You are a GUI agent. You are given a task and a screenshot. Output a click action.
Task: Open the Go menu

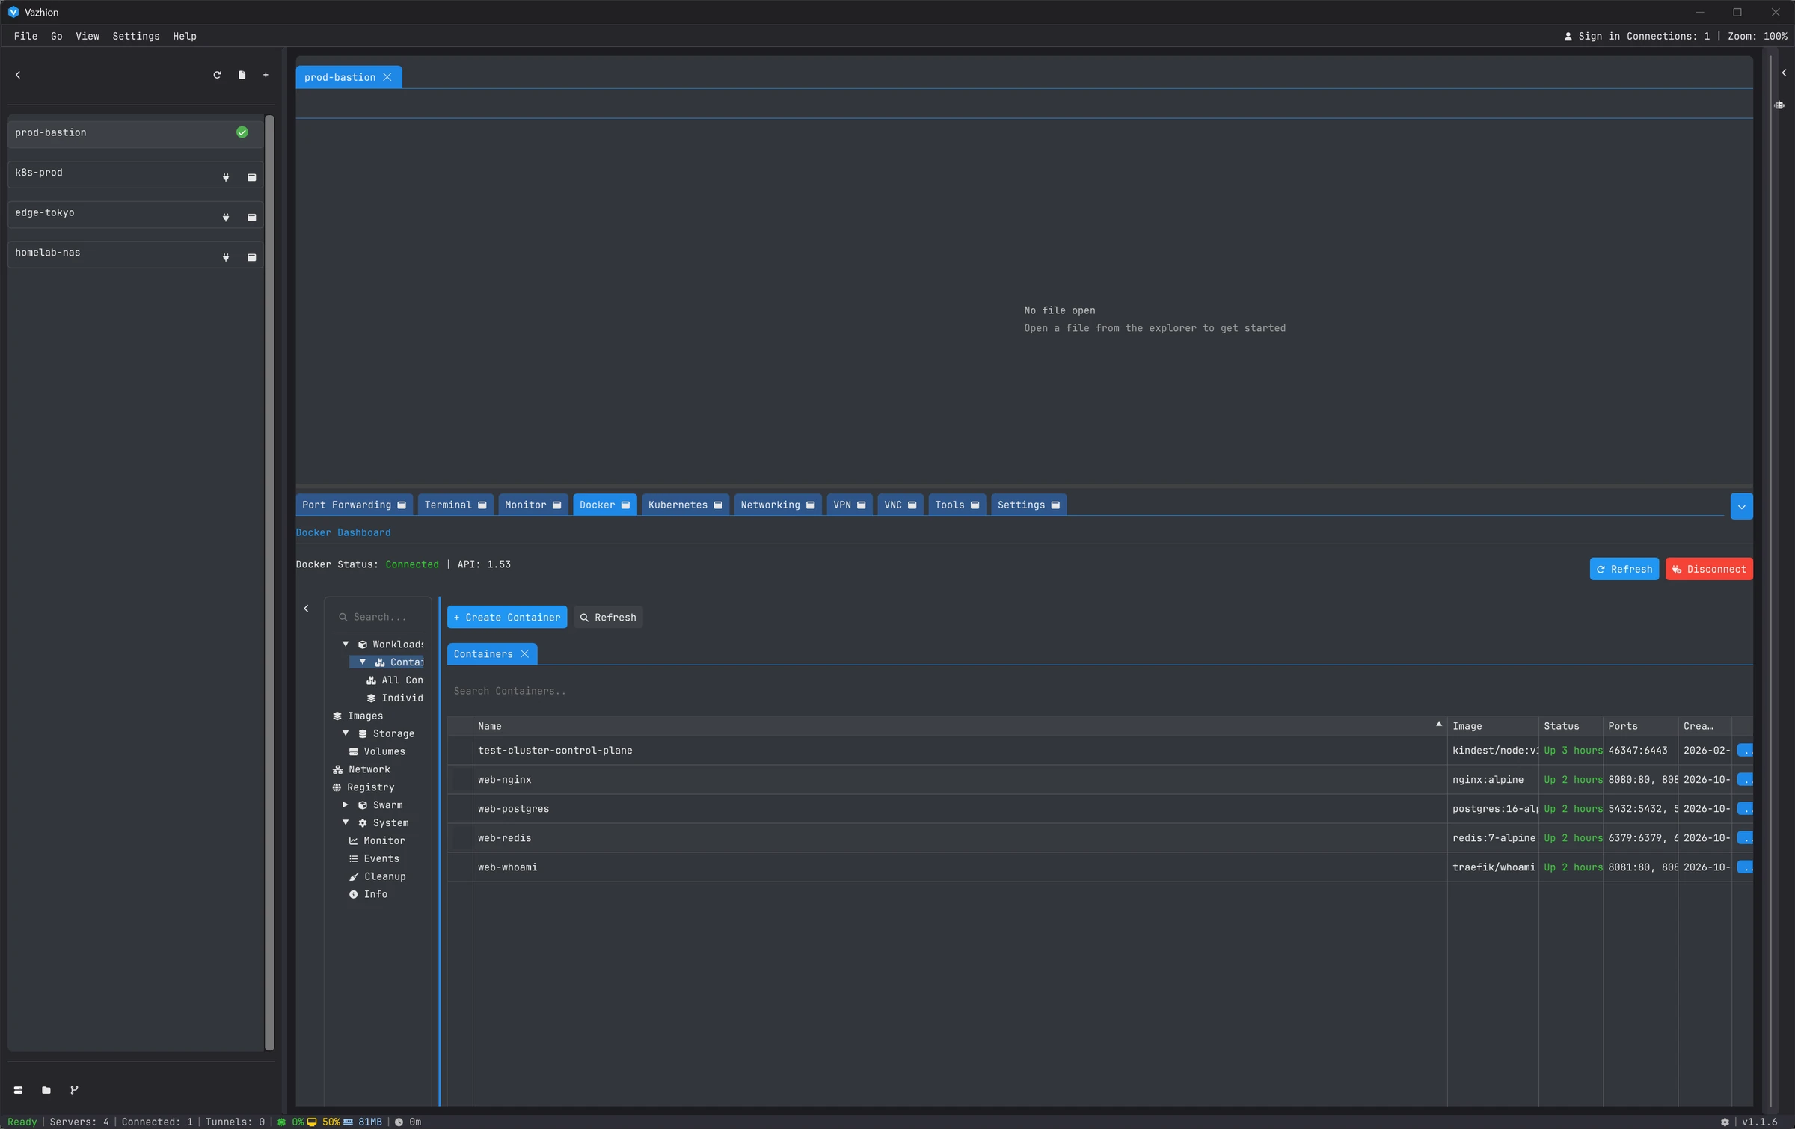[x=57, y=36]
